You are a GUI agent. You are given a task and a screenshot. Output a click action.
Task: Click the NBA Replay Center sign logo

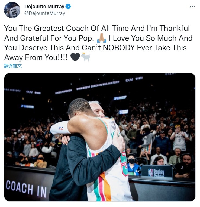(x=150, y=172)
